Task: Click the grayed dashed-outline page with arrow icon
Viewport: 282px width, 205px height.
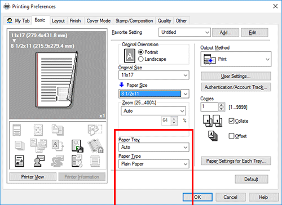Action: 95,130
